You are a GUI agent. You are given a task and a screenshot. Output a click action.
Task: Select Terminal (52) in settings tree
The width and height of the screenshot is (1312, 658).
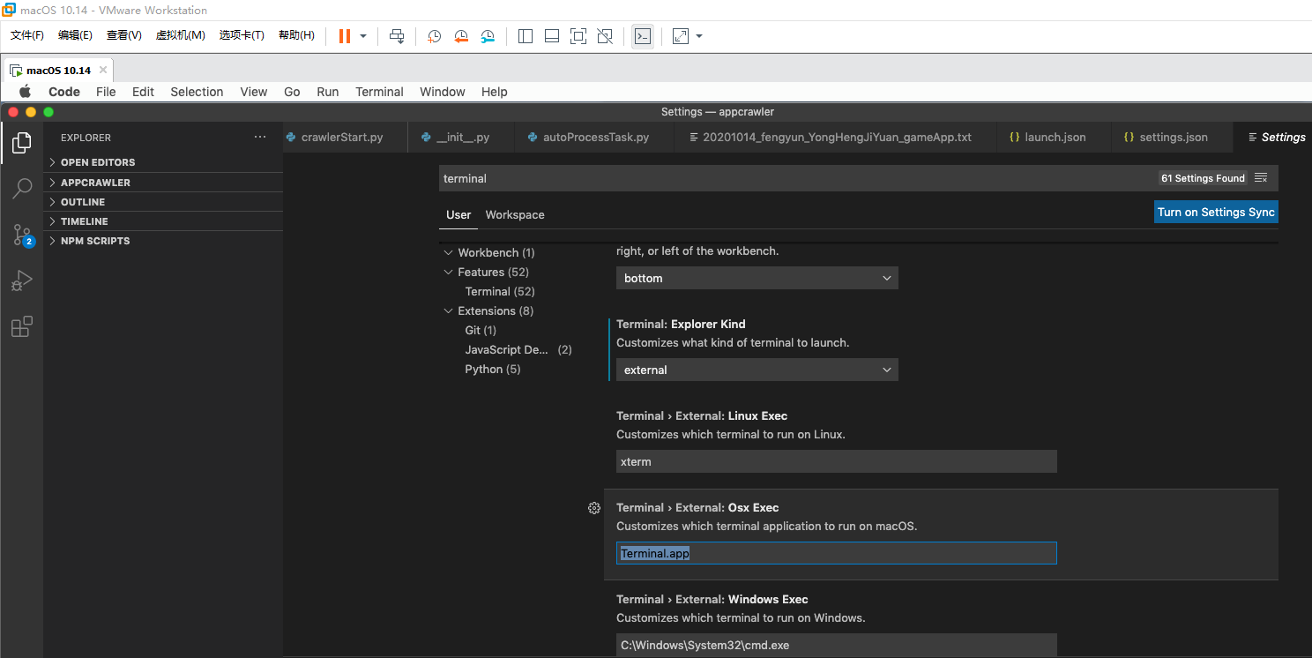[x=500, y=292]
